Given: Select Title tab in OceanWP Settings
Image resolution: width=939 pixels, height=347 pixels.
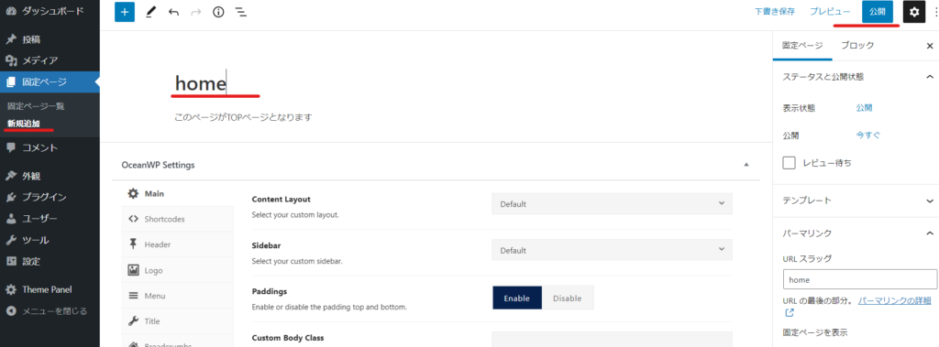Looking at the screenshot, I should click(177, 321).
